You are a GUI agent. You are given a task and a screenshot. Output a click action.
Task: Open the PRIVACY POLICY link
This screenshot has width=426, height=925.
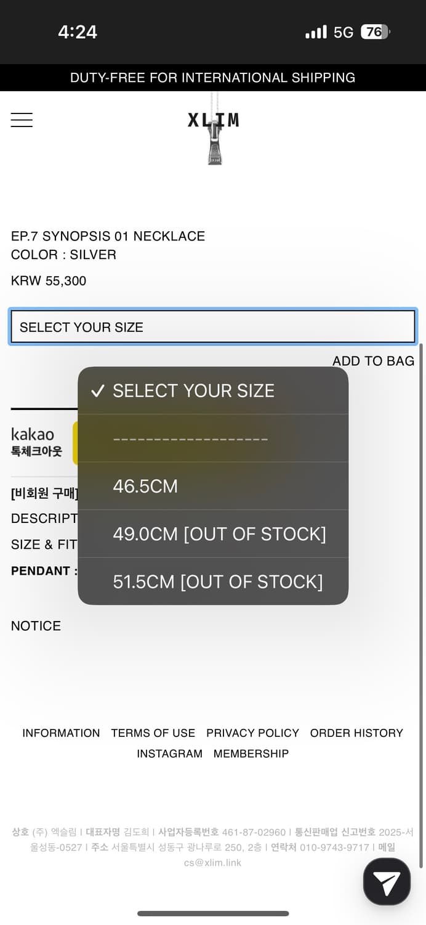point(252,733)
